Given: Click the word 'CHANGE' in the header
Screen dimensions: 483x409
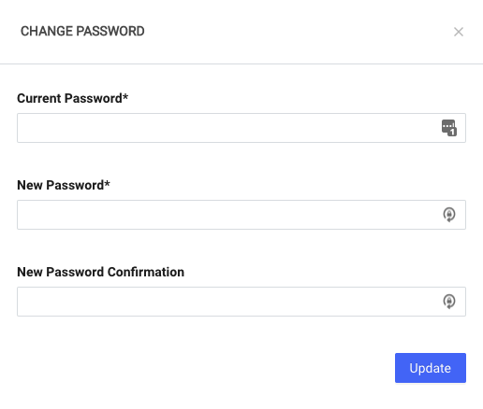Looking at the screenshot, I should [47, 31].
